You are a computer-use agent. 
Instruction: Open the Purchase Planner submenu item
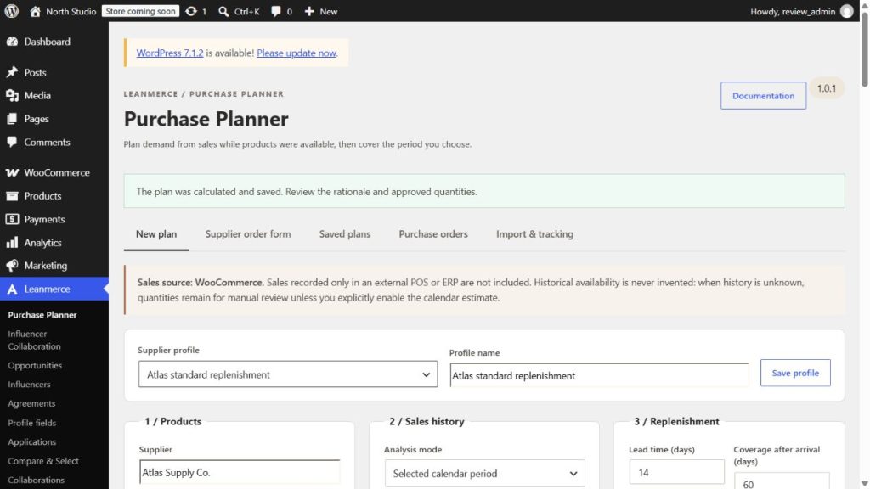pyautogui.click(x=42, y=314)
